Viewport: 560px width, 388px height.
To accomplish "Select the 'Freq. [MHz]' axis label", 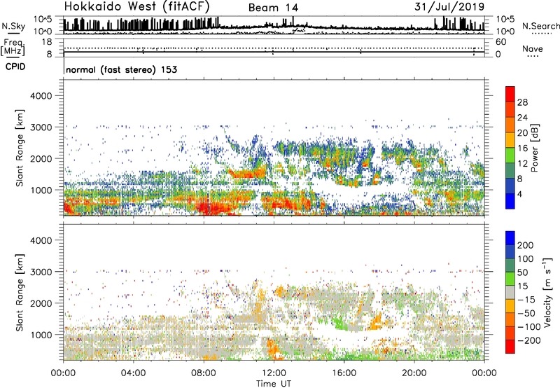I will coord(13,47).
